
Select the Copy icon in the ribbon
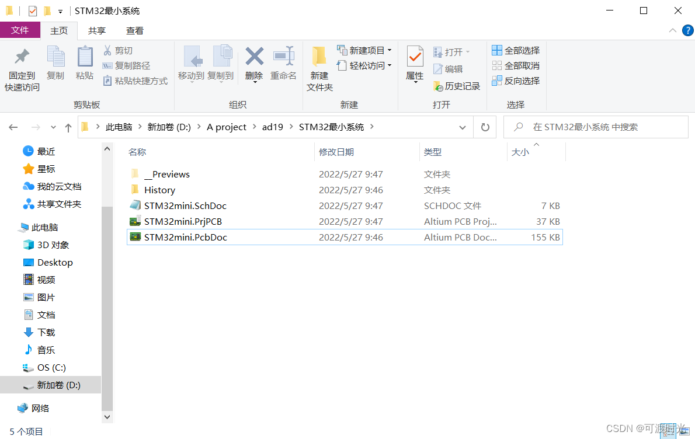point(55,61)
